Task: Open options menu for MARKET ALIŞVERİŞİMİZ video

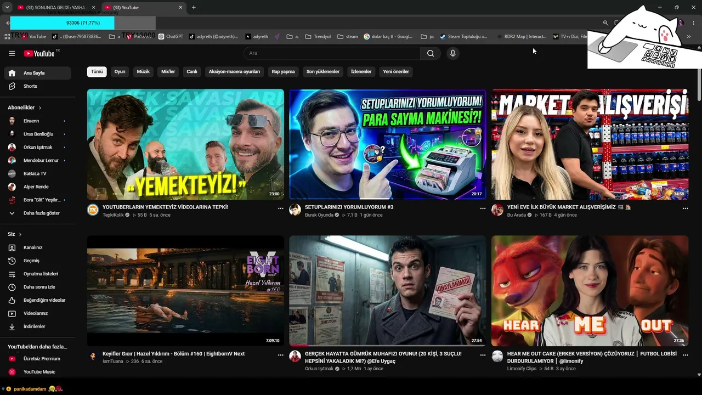Action: click(685, 208)
